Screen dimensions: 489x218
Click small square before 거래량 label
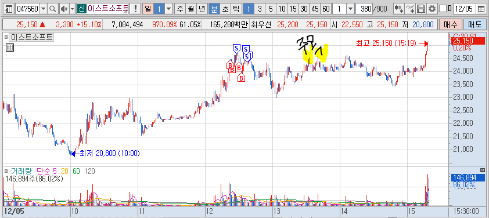[x=6, y=171]
